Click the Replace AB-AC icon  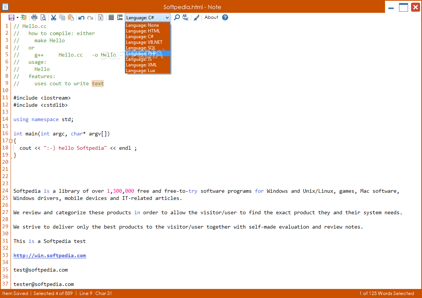click(x=186, y=17)
